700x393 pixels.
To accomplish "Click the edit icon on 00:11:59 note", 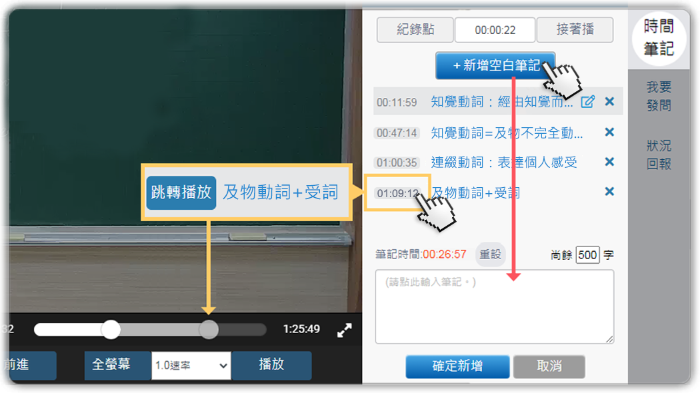I will (x=588, y=102).
